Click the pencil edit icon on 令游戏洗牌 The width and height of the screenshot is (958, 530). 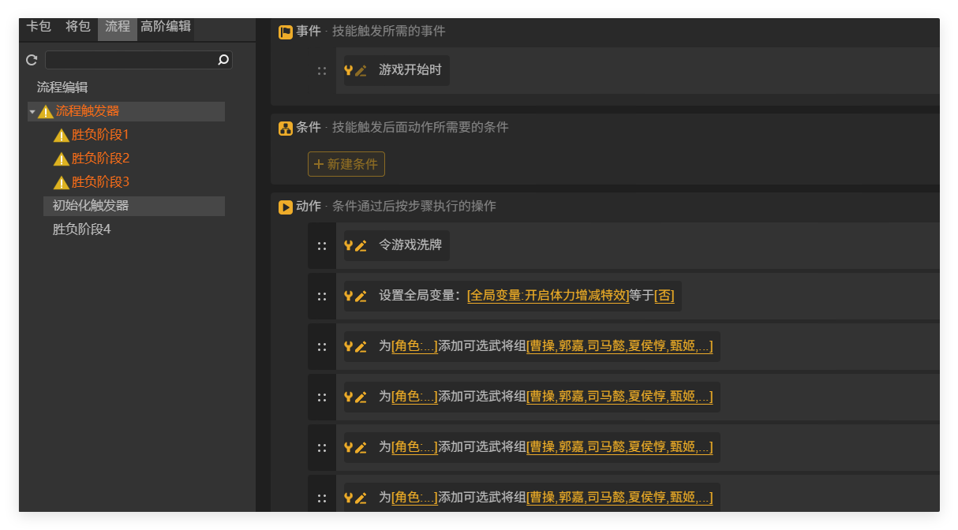pyautogui.click(x=361, y=245)
